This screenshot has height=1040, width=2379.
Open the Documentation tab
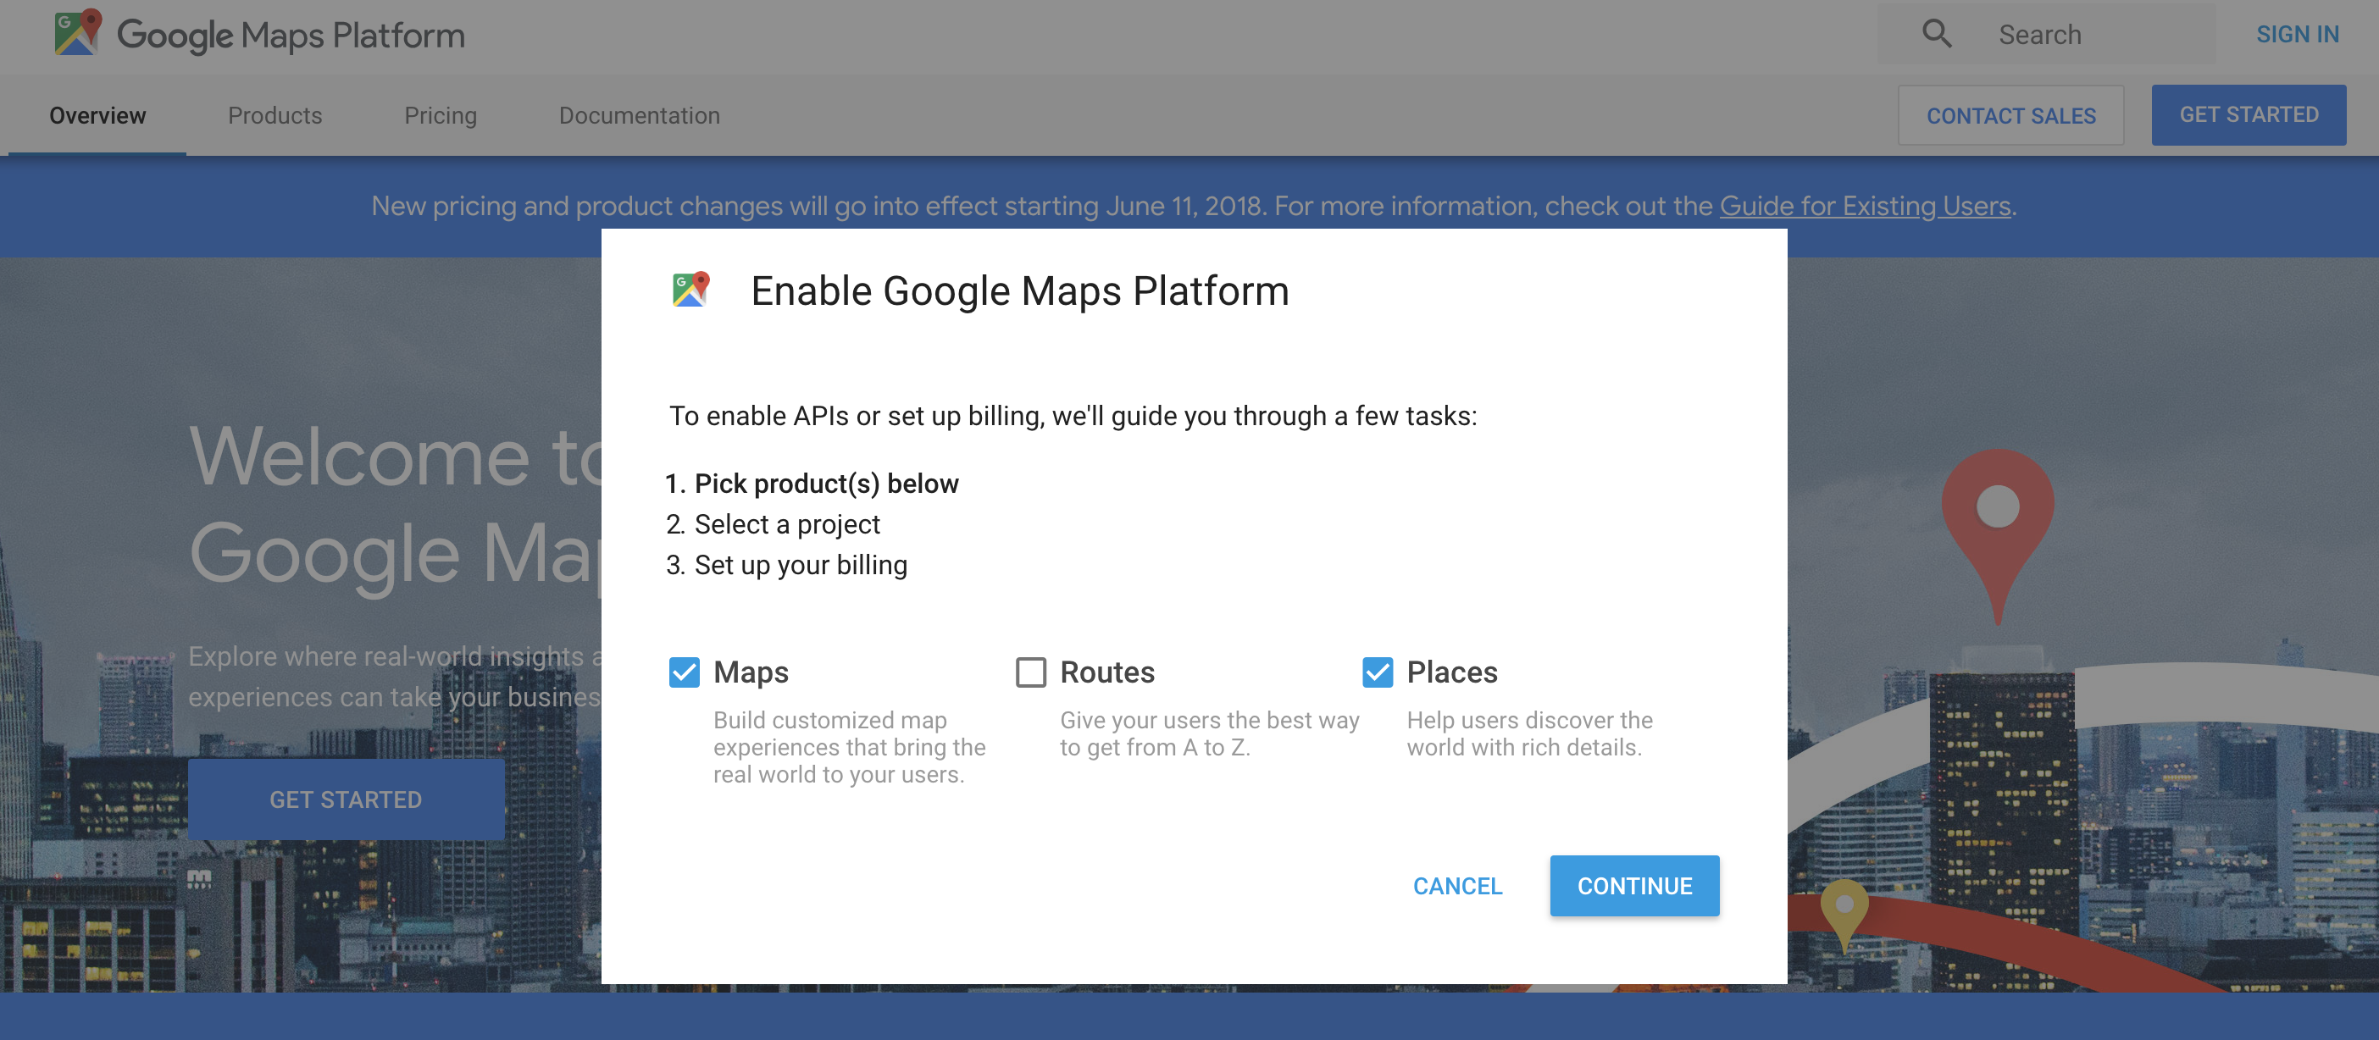(x=638, y=115)
